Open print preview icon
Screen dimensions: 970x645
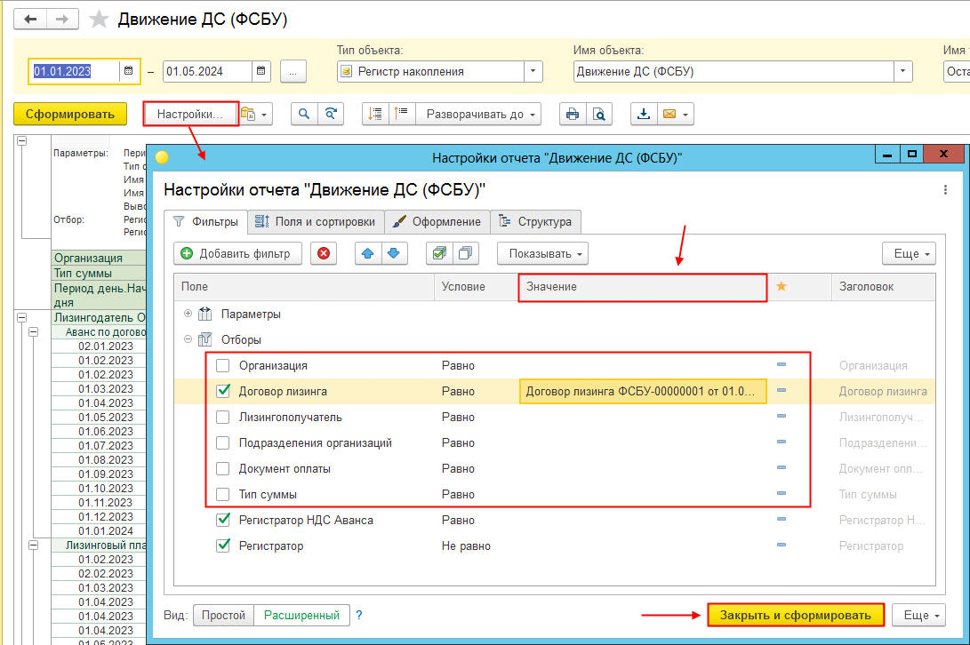coord(599,114)
